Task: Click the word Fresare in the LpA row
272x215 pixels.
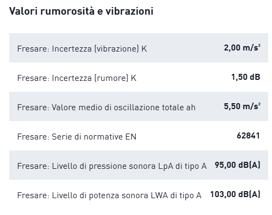Action: click(33, 166)
